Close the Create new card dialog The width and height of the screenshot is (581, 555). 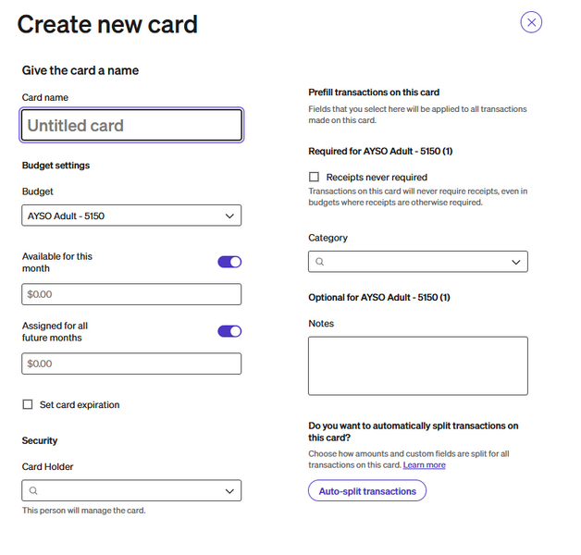click(x=531, y=22)
